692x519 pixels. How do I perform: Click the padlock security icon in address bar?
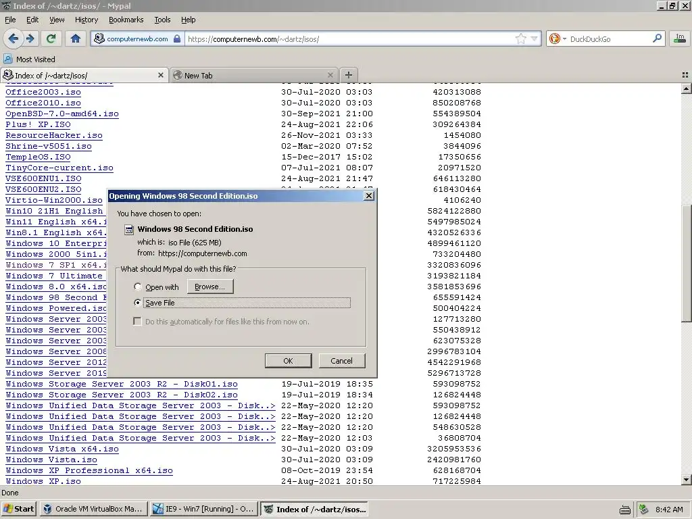pyautogui.click(x=177, y=39)
